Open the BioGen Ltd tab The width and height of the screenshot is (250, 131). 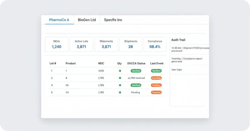[87, 20]
